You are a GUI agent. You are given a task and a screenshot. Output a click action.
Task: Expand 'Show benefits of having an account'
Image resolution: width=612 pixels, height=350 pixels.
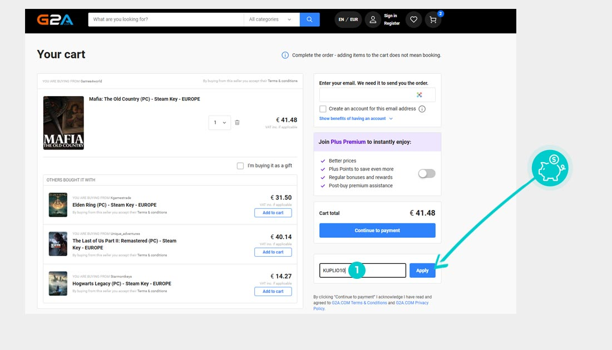point(356,118)
